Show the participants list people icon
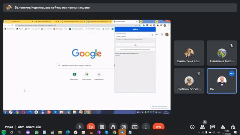Image resolution: width=240 pixels, height=135 pixels. click(202, 127)
